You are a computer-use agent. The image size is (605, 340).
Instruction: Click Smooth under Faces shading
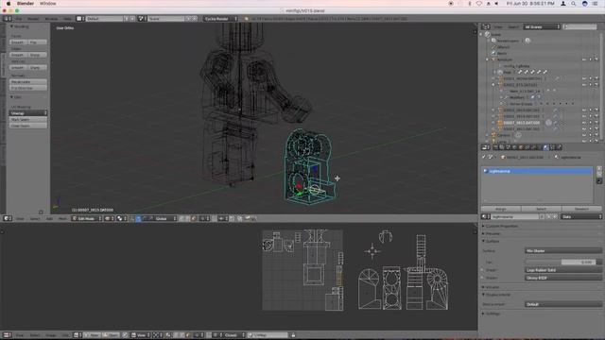(17, 42)
